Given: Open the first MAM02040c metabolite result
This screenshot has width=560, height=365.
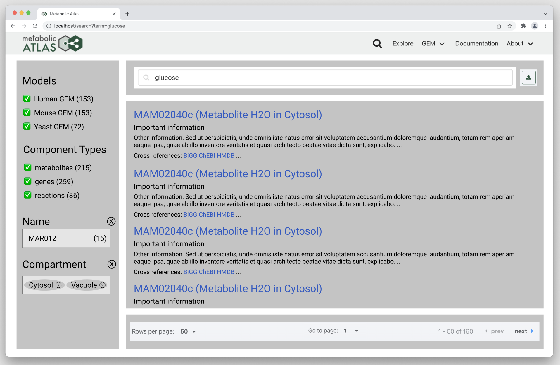Looking at the screenshot, I should 228,115.
